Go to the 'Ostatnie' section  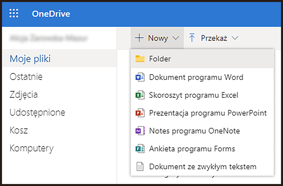[x=26, y=76]
